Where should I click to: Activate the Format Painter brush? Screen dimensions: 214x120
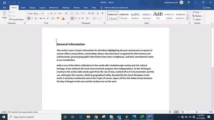click(16, 19)
